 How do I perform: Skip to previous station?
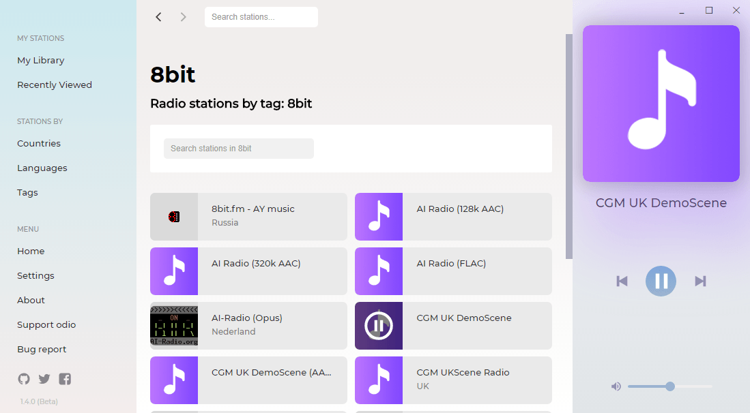pyautogui.click(x=622, y=281)
